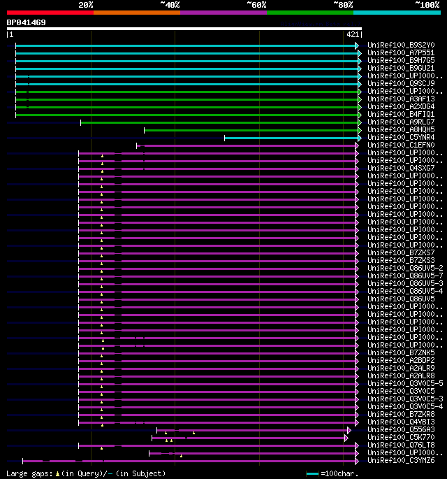Select the UniRef100_Q4VBI3 label
The image size is (447, 479).
(401, 422)
